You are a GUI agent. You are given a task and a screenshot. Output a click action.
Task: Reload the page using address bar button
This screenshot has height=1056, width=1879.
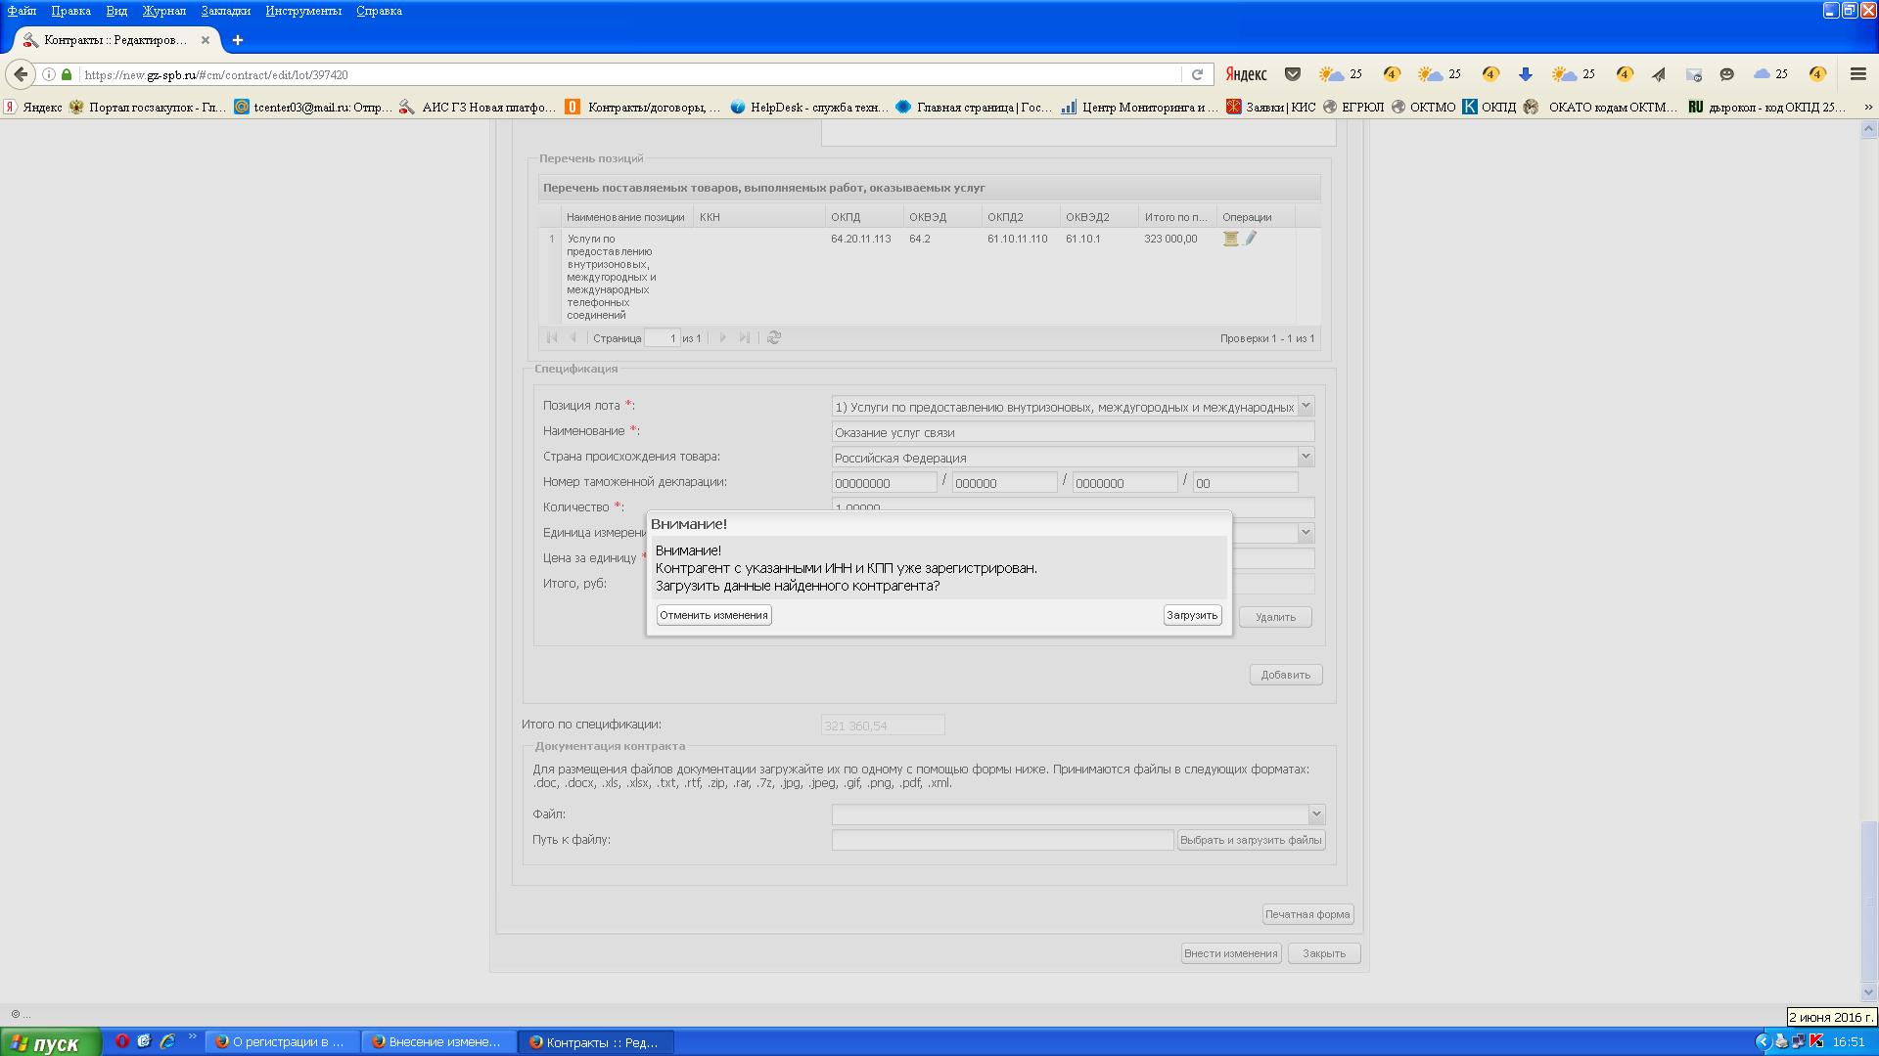click(1196, 74)
